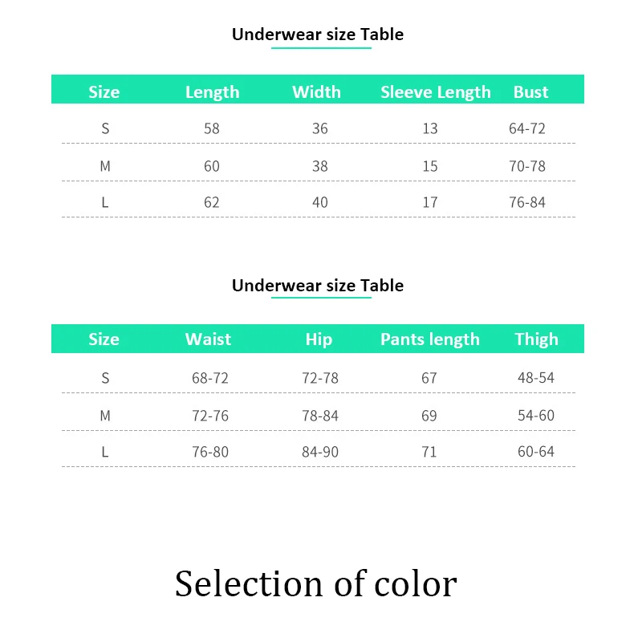Click waist value 68-72 in bottom table

click(209, 378)
